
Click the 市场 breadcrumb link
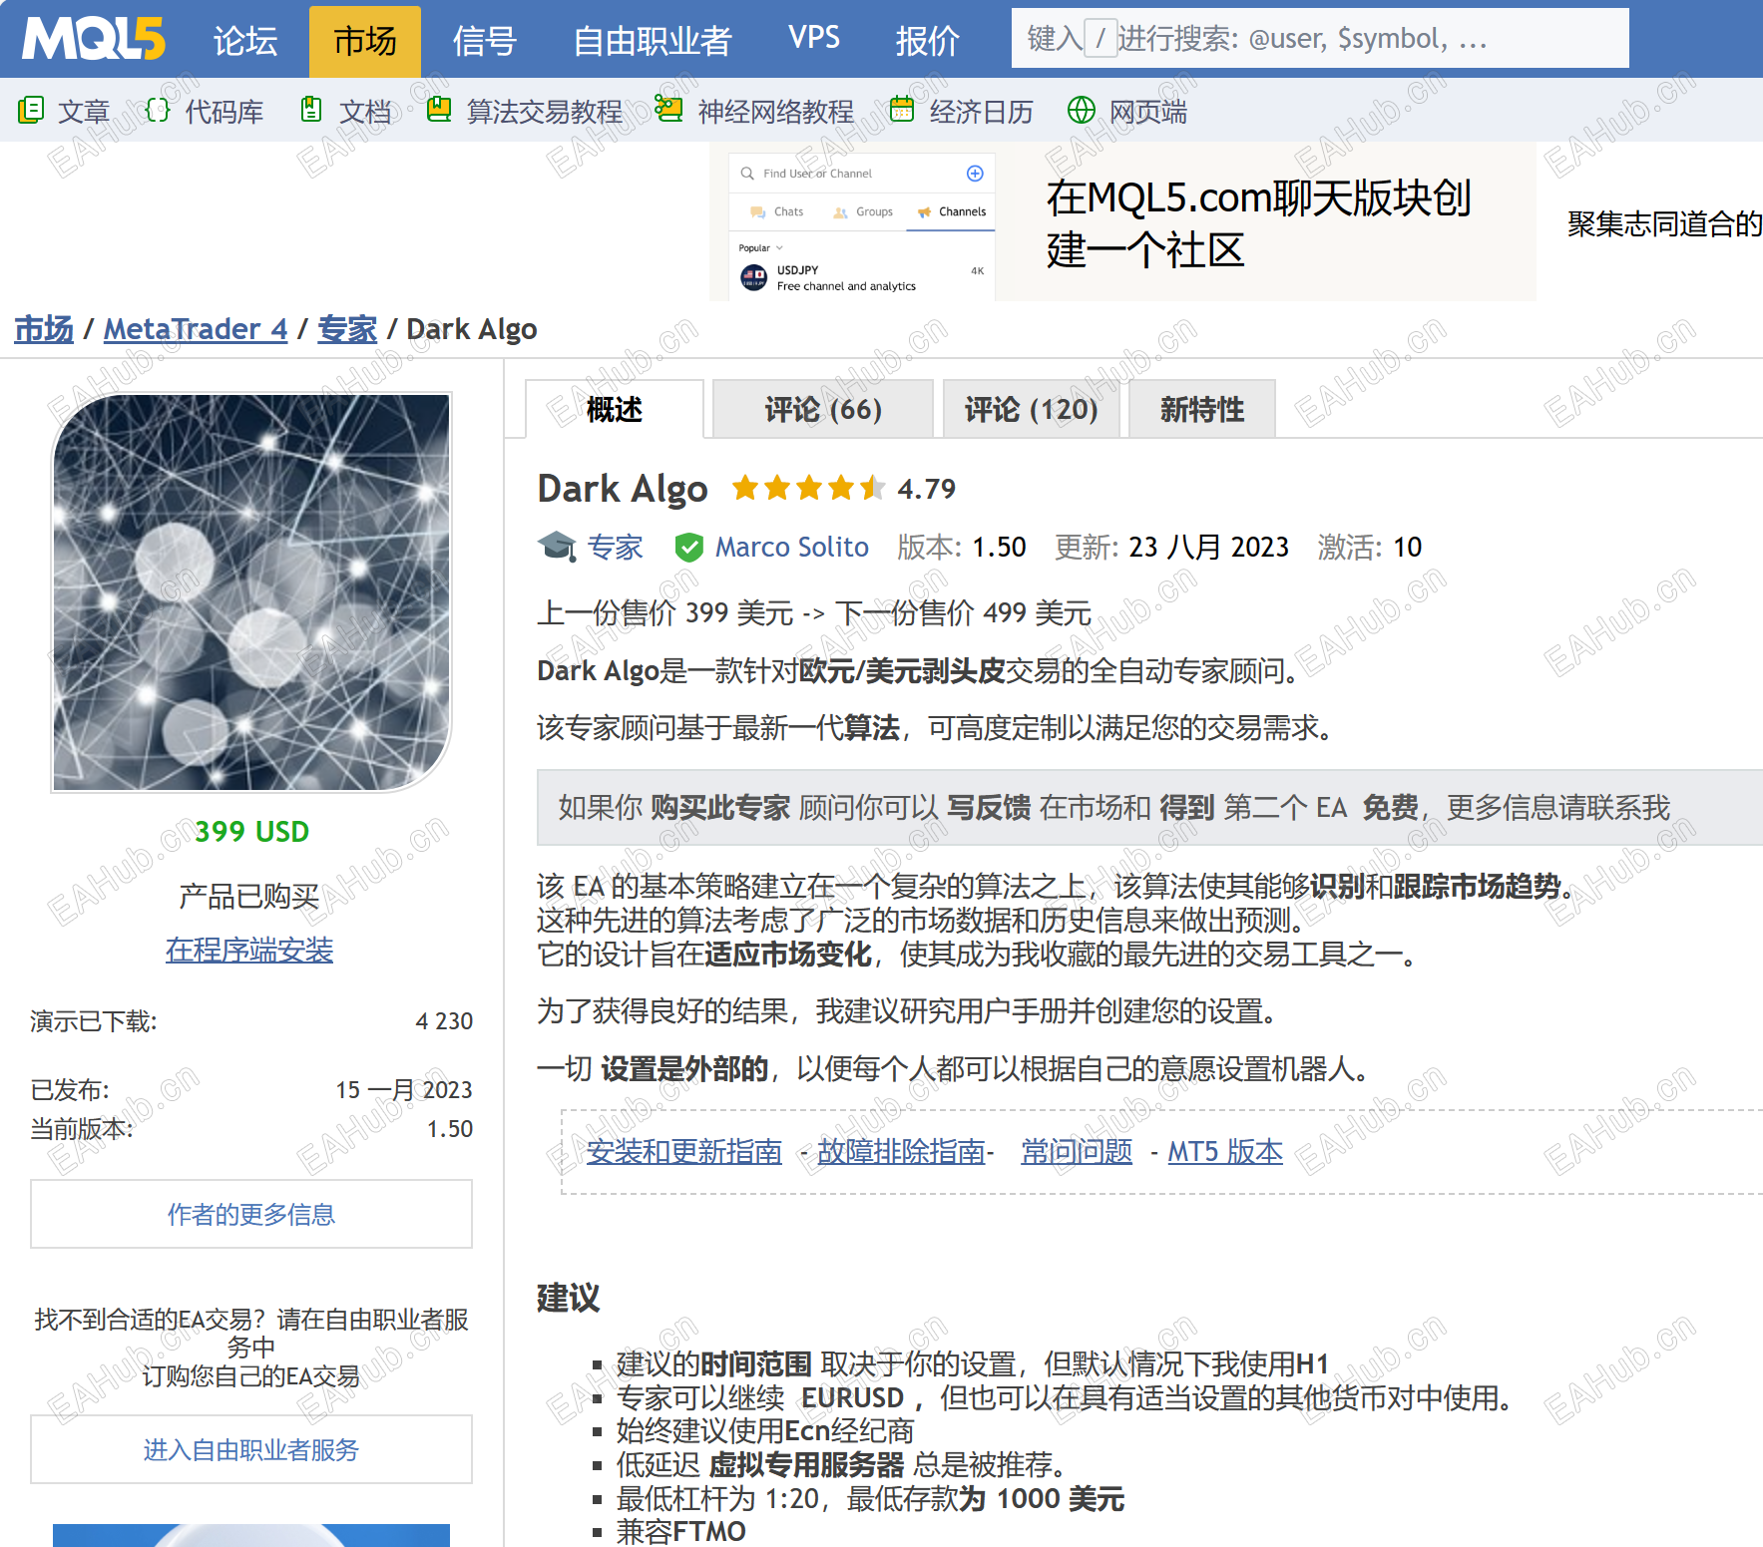[x=44, y=328]
